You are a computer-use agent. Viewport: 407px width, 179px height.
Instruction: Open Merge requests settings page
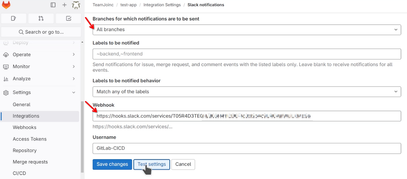point(30,162)
